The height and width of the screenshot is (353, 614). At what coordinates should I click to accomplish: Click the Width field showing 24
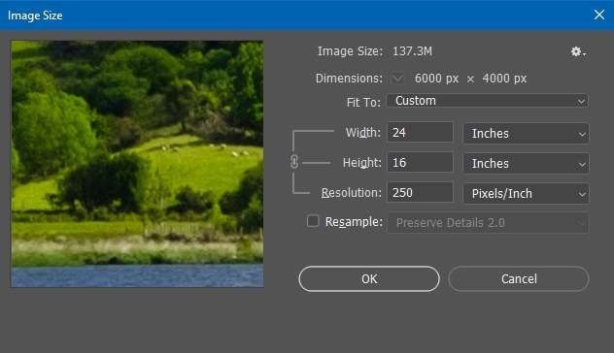tap(420, 132)
